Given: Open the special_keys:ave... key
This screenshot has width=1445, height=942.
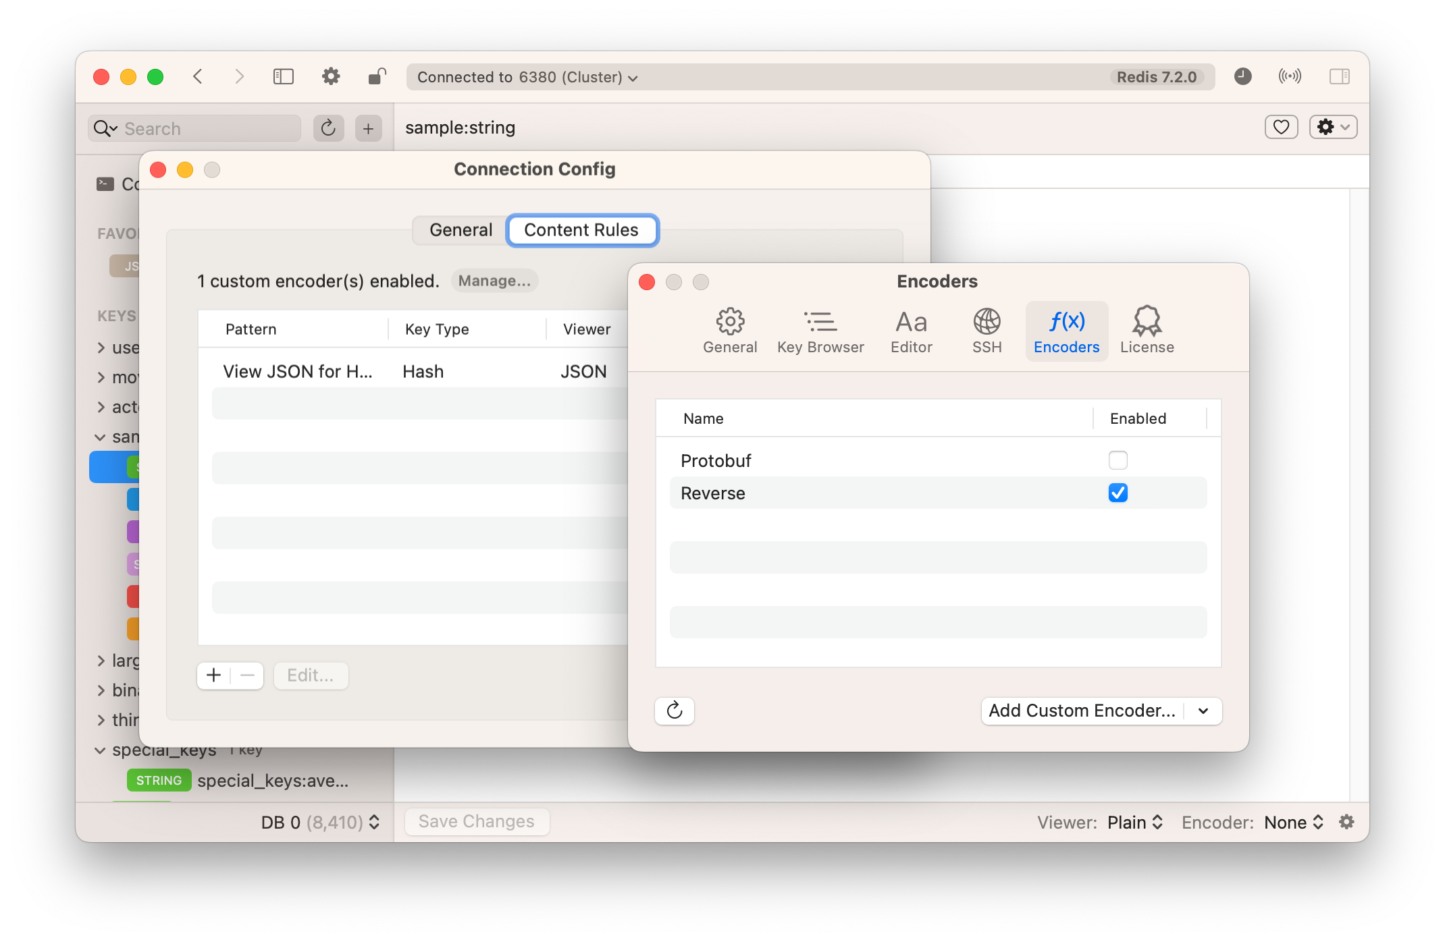Looking at the screenshot, I should pyautogui.click(x=273, y=781).
